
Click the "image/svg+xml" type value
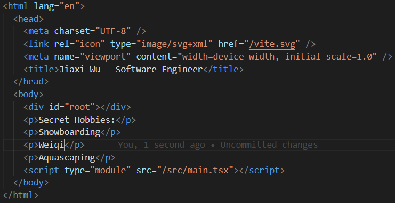(x=174, y=44)
